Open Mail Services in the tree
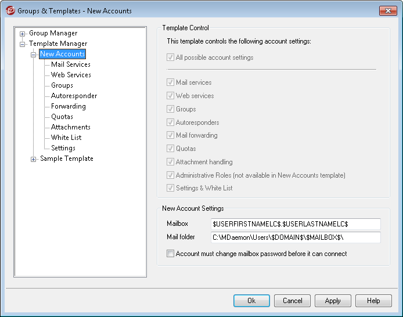The height and width of the screenshot is (317, 403). click(x=70, y=64)
